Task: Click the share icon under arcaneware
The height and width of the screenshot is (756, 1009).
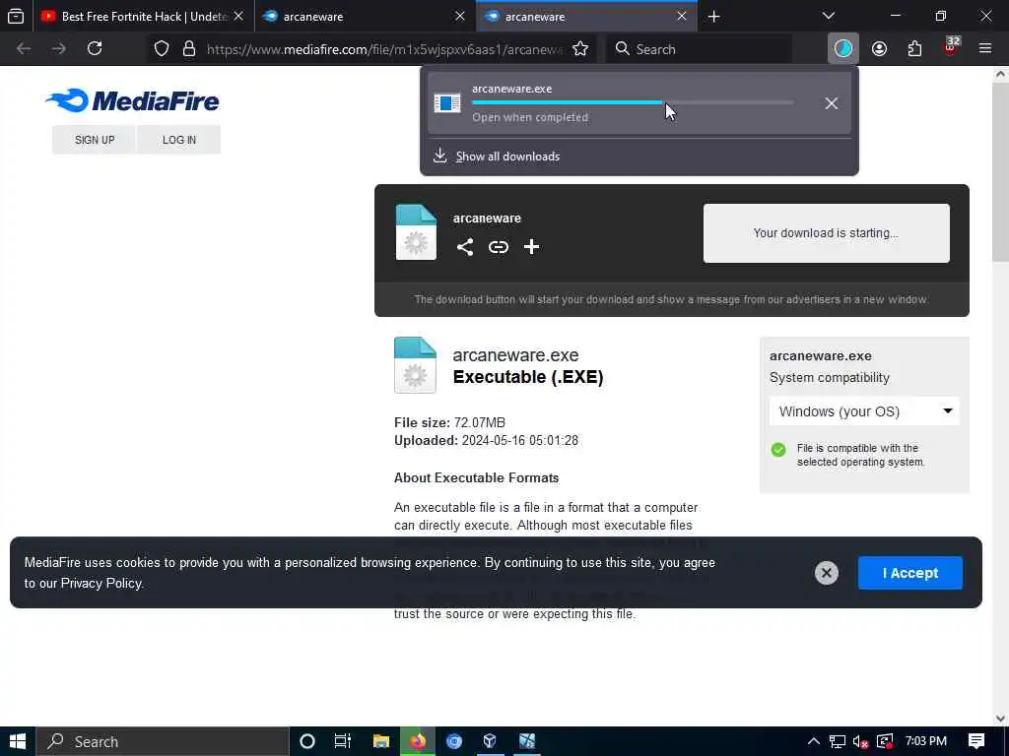Action: 465,247
